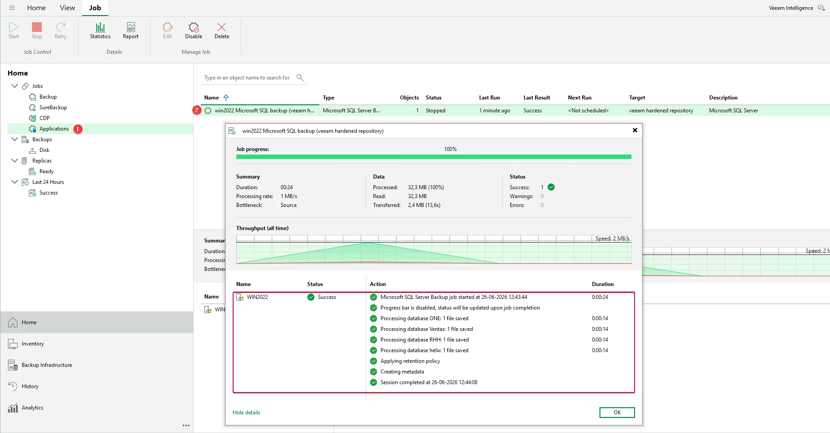Click 'Creating metadata' log entry
Image resolution: width=830 pixels, height=433 pixels.
click(402, 372)
